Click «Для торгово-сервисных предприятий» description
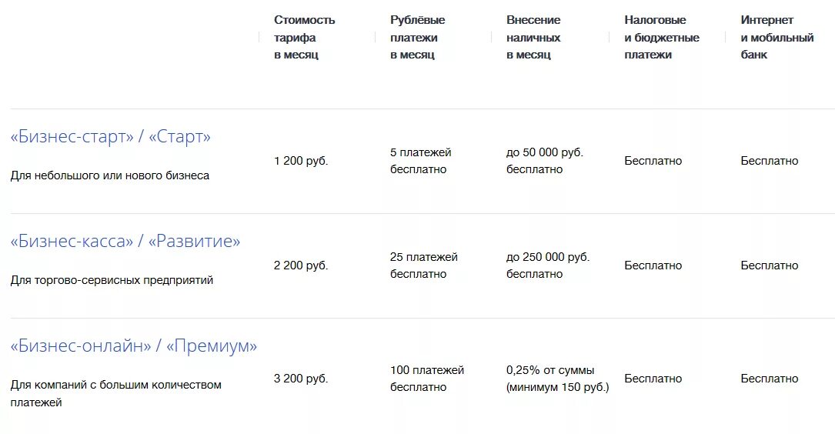835x434 pixels. click(x=112, y=280)
